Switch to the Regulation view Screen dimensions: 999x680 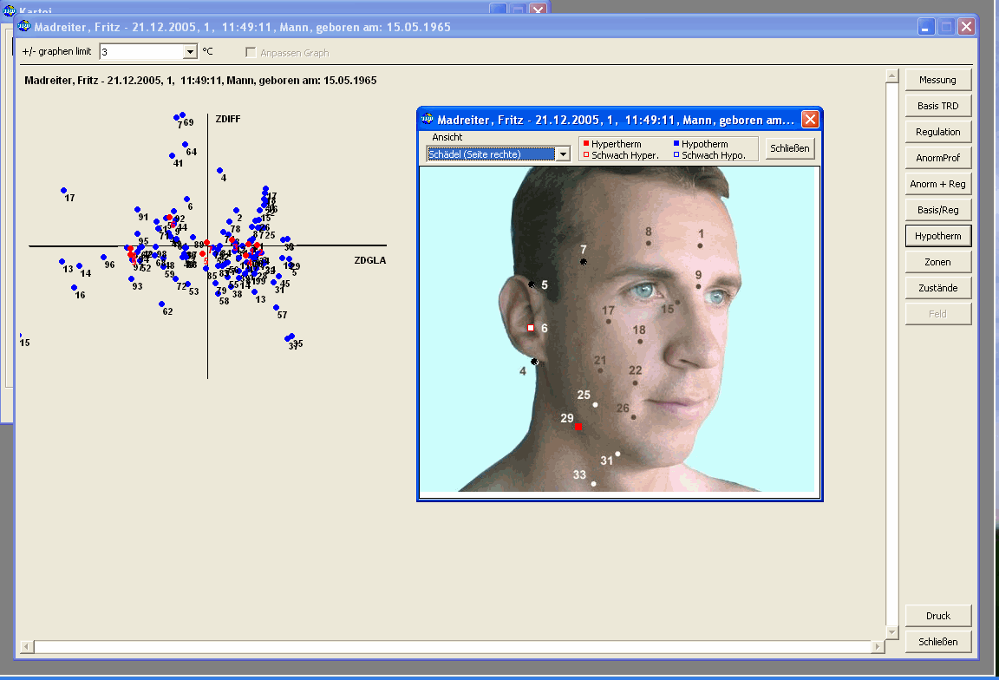pos(937,132)
